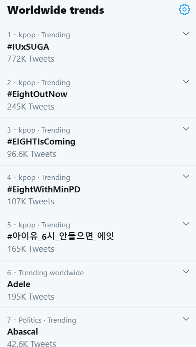Open the #EightOutNow hashtag
Viewport: 196px width, 347px height.
click(x=37, y=94)
